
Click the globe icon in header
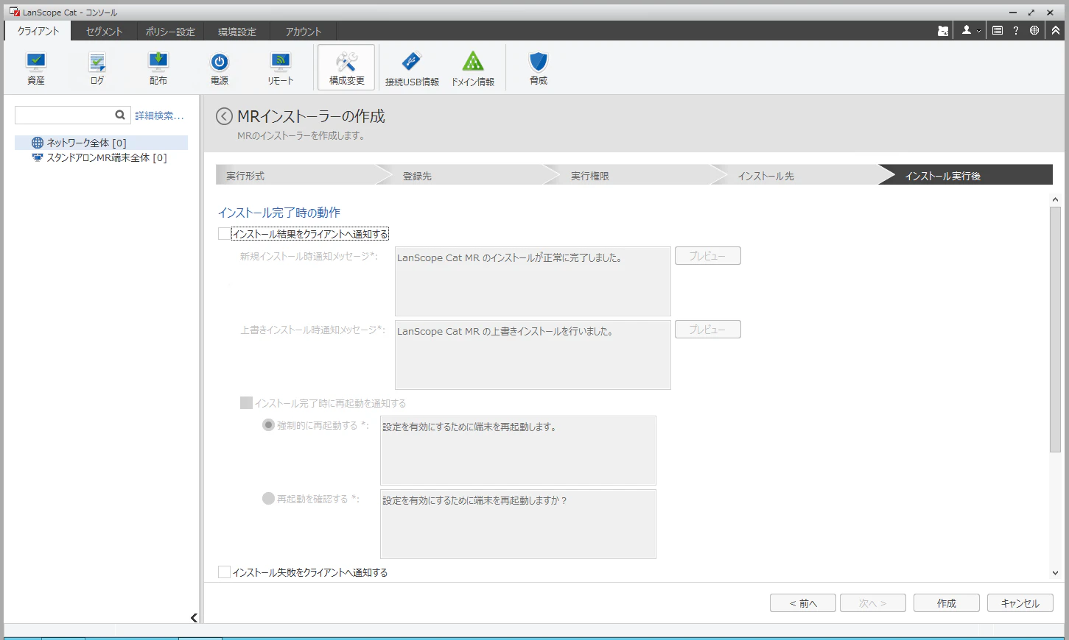coord(1034,31)
